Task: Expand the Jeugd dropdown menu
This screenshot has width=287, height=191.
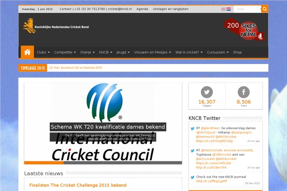Action: coord(123,52)
